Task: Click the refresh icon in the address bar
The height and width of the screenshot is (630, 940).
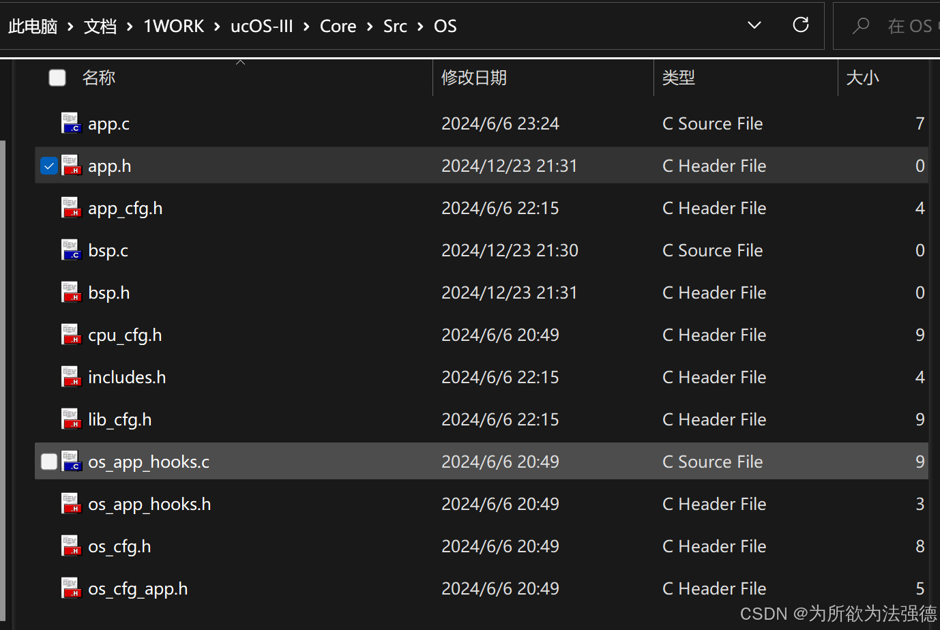Action: click(x=800, y=25)
